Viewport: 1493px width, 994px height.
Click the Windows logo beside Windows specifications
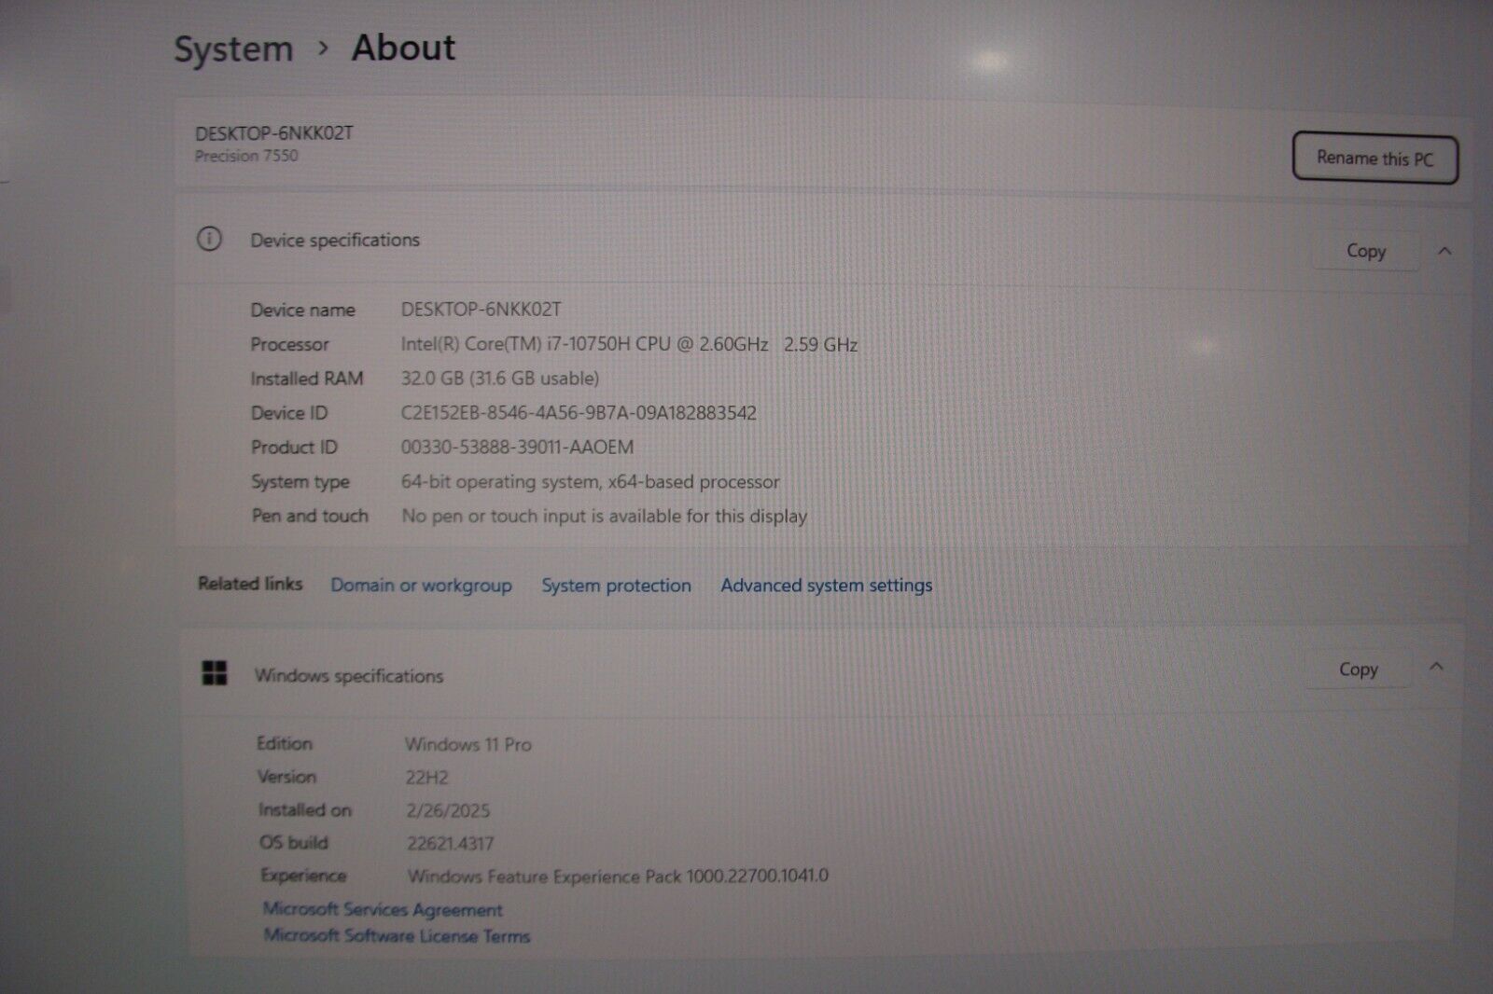tap(215, 672)
